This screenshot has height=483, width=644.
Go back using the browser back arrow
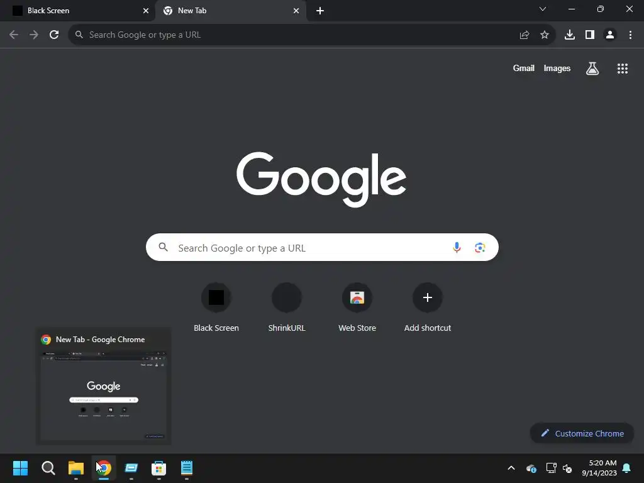click(14, 35)
